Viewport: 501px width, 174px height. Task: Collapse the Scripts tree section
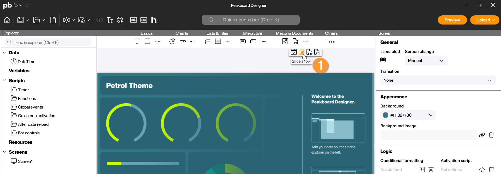click(x=4, y=81)
